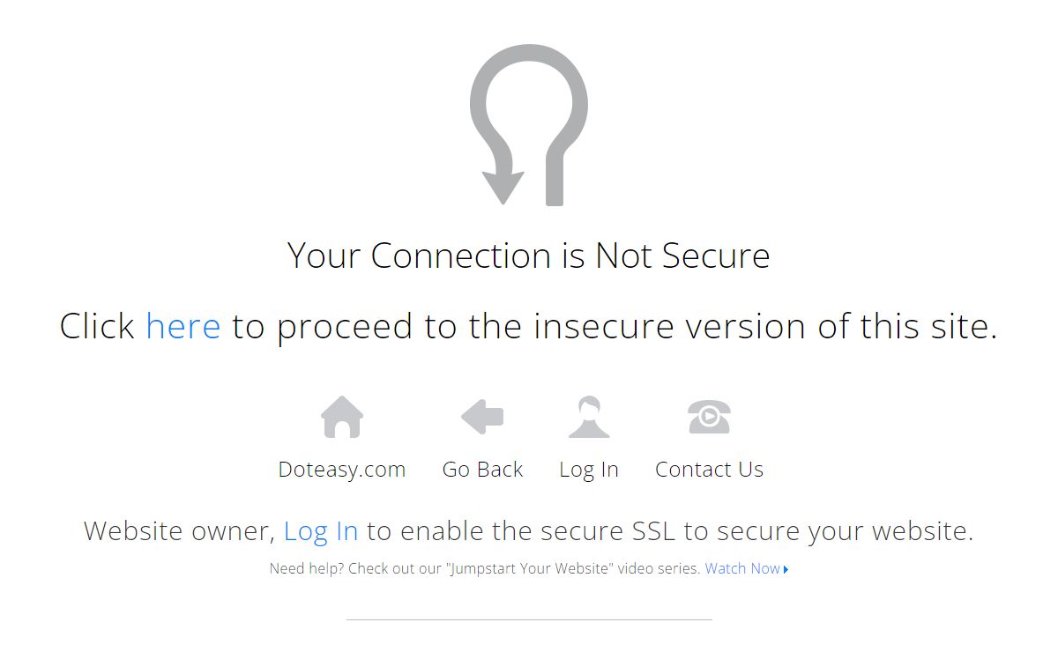Click the thin horizontal divider line at bottom
This screenshot has height=652, width=1058.
pos(529,619)
